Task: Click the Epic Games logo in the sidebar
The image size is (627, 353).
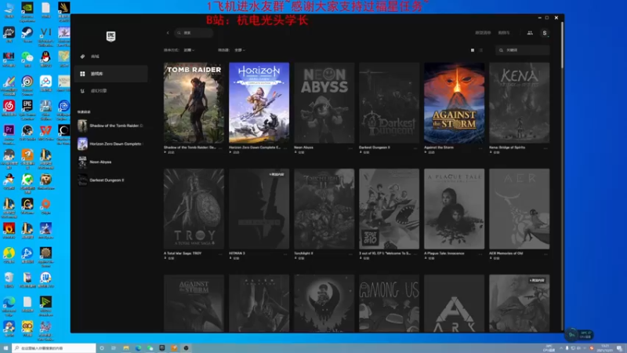Action: [x=111, y=36]
